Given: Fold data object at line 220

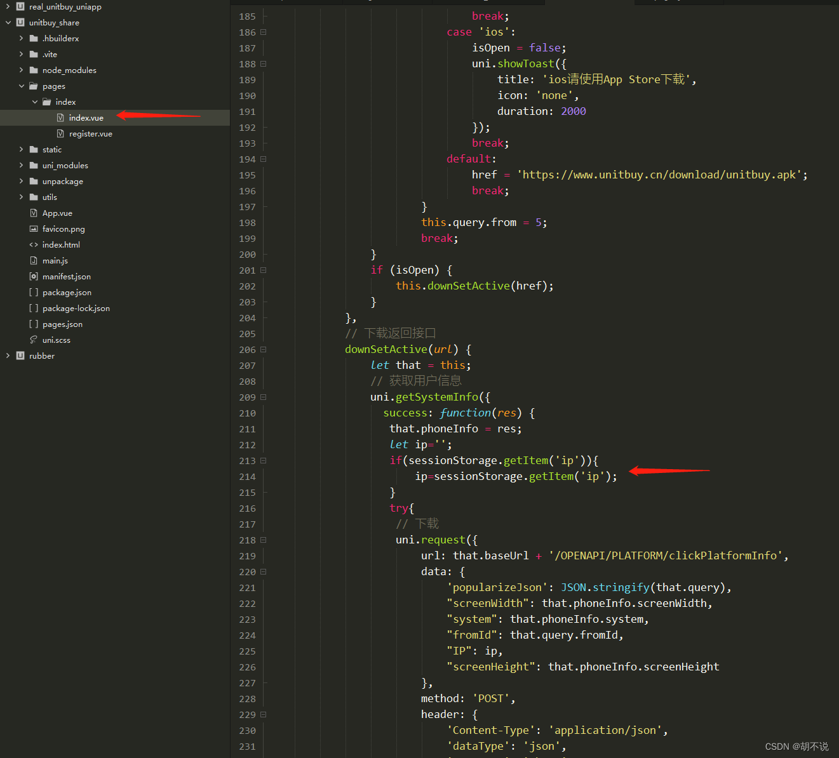Looking at the screenshot, I should click(x=264, y=571).
